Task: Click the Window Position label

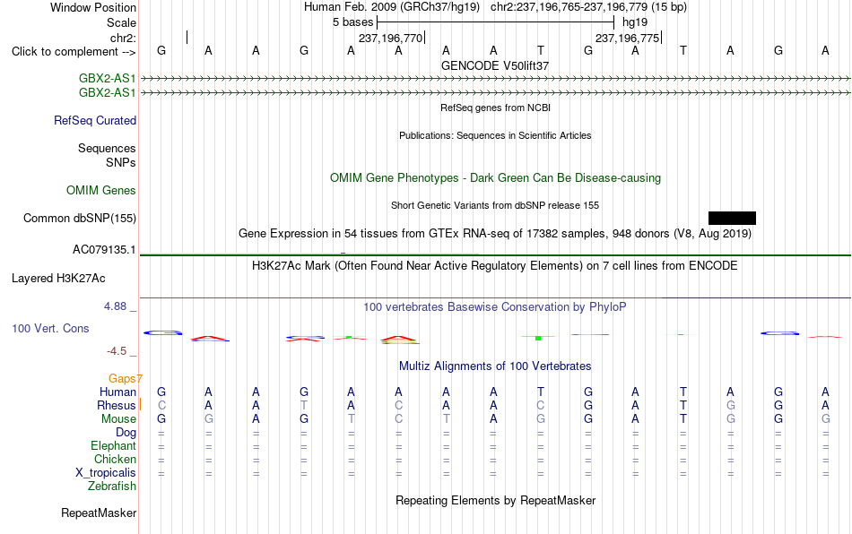Action: [x=93, y=7]
